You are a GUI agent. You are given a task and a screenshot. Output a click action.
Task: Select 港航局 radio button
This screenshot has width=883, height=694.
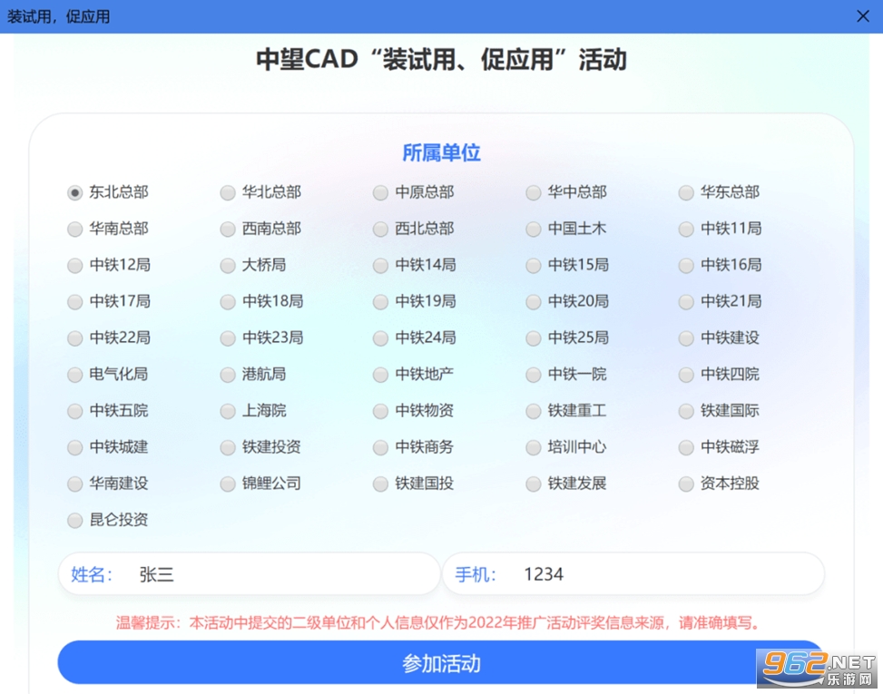click(x=228, y=375)
